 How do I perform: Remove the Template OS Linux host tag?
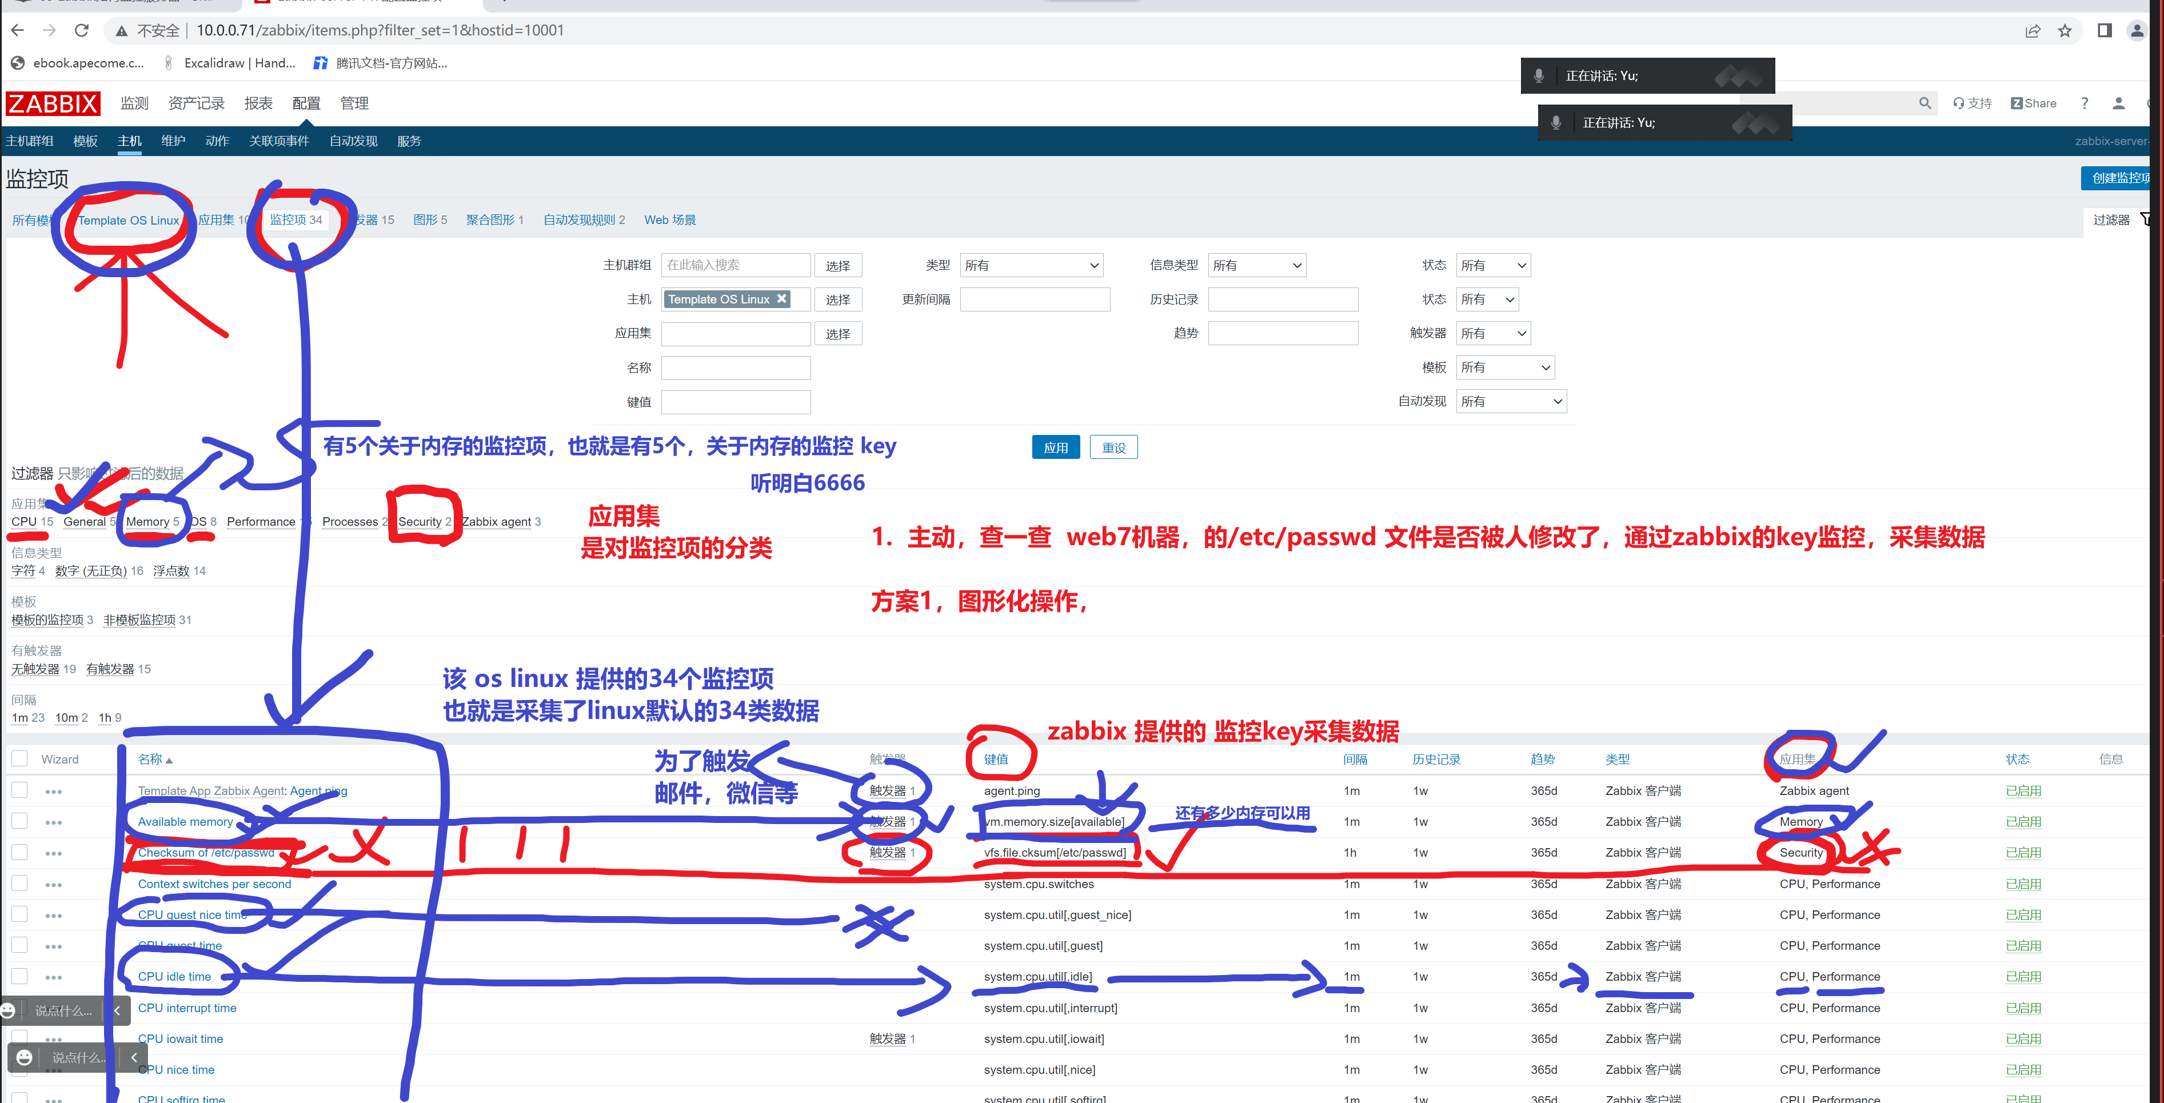pos(781,298)
